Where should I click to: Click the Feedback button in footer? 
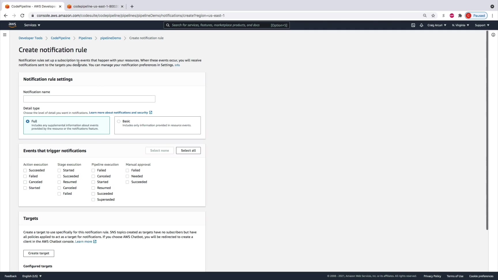coord(11,276)
